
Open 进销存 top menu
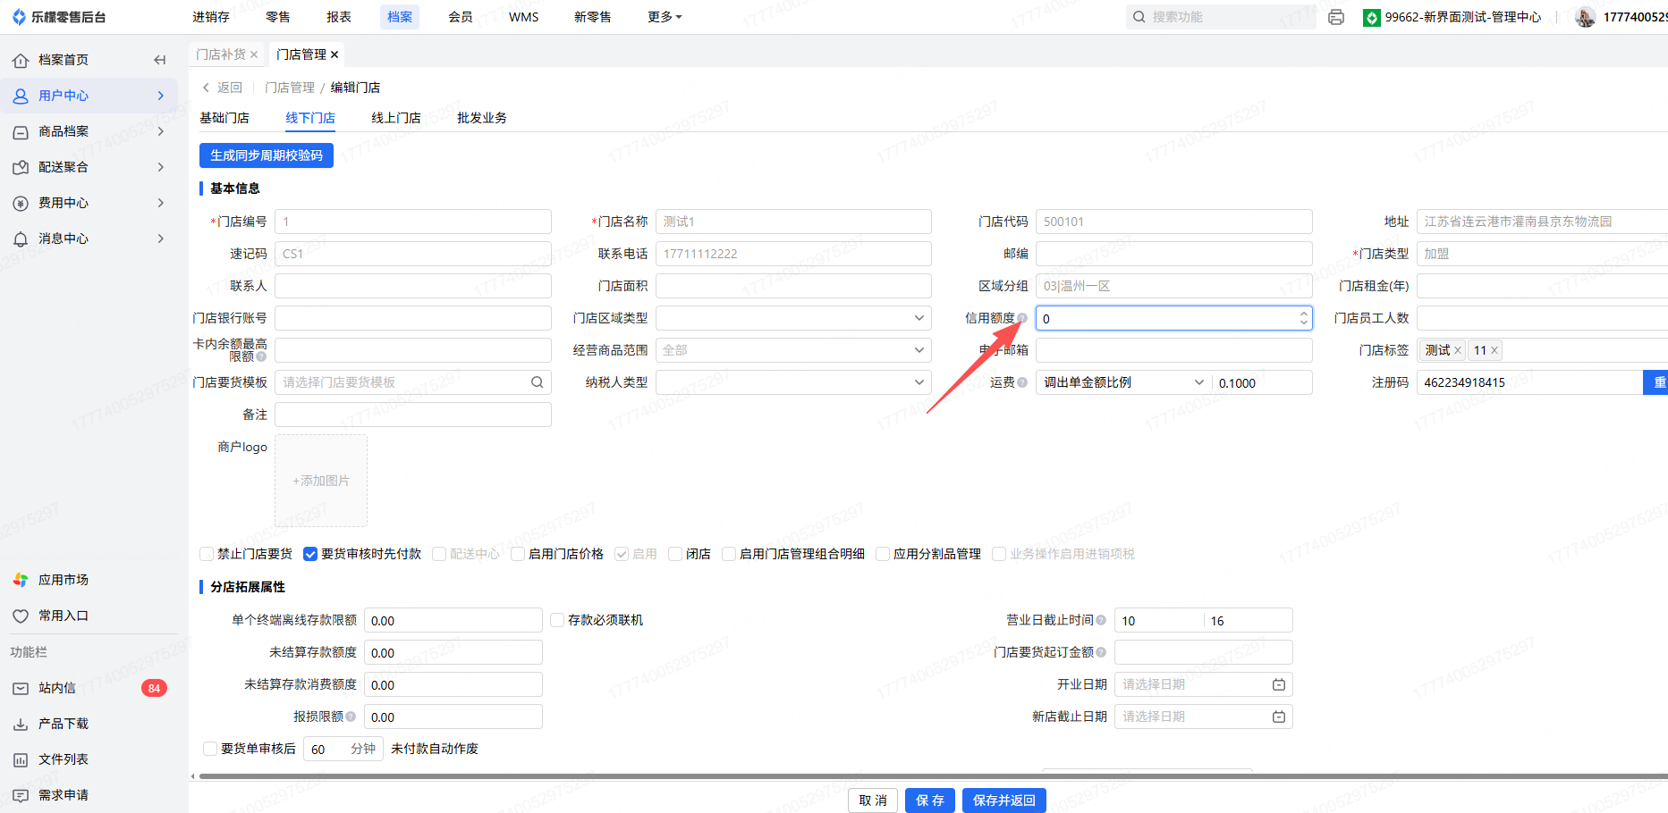(x=211, y=17)
